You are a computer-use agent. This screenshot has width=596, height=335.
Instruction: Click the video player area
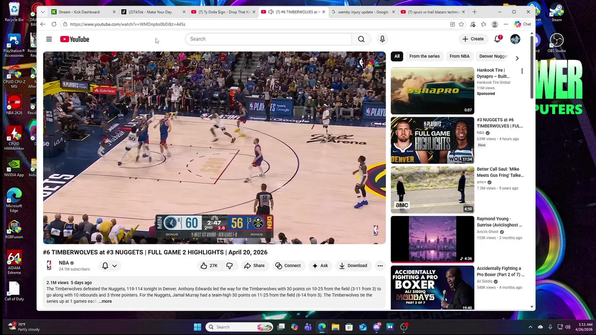click(x=214, y=148)
